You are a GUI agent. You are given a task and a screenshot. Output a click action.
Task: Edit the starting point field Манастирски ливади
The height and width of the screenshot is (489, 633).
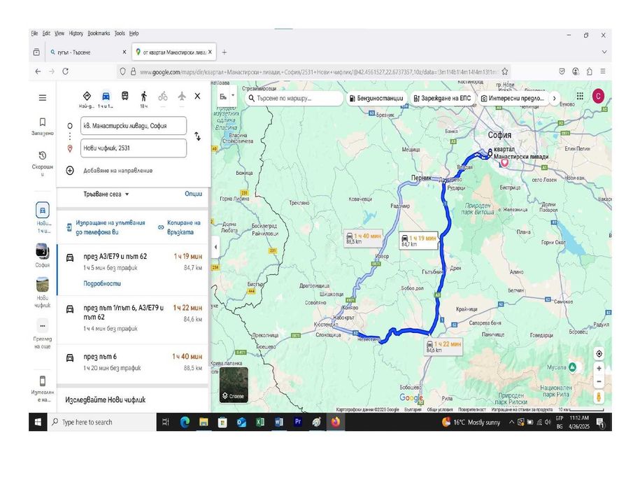pos(134,126)
